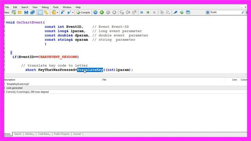Start profiling on history with the green arrows icon

tap(148, 12)
